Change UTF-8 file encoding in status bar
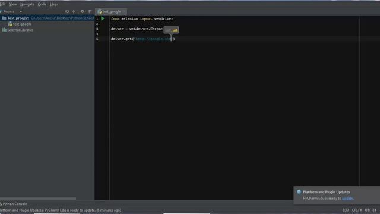The image size is (380, 214). pyautogui.click(x=370, y=210)
